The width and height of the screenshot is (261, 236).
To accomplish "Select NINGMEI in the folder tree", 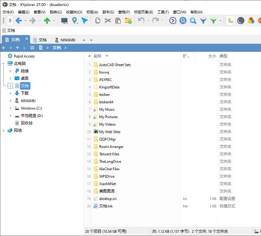I will 28,101.
